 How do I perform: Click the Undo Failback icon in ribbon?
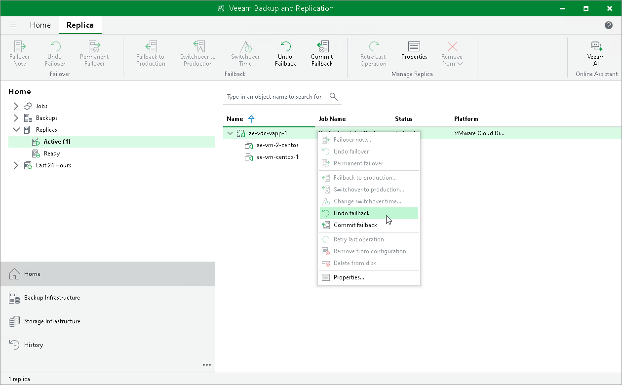pos(285,53)
